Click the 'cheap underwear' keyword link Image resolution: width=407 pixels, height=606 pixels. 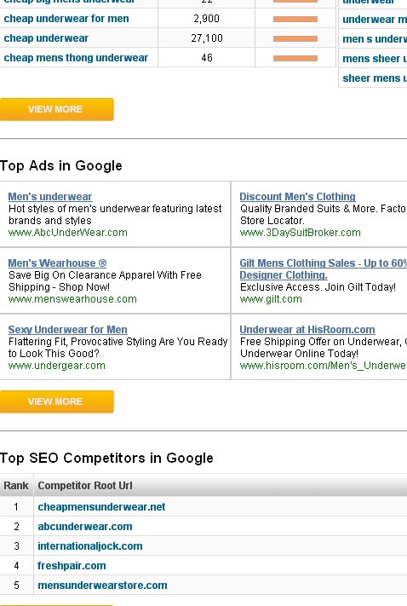coord(46,38)
